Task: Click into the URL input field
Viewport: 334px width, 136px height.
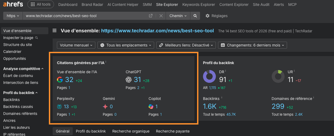Action: point(86,16)
